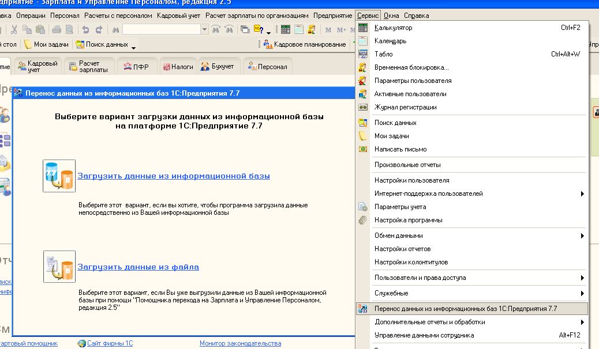Click the binoculars Find icon left of the search box
Image resolution: width=599 pixels, height=349 pixels.
coord(115,29)
